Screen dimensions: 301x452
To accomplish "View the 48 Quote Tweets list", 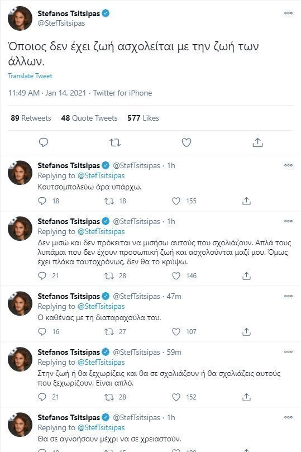I will tap(89, 118).
